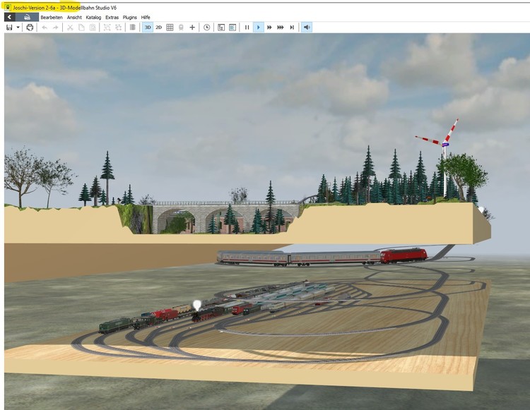Click the Group objects icon
Screen dimensions: 530x410
point(107,28)
